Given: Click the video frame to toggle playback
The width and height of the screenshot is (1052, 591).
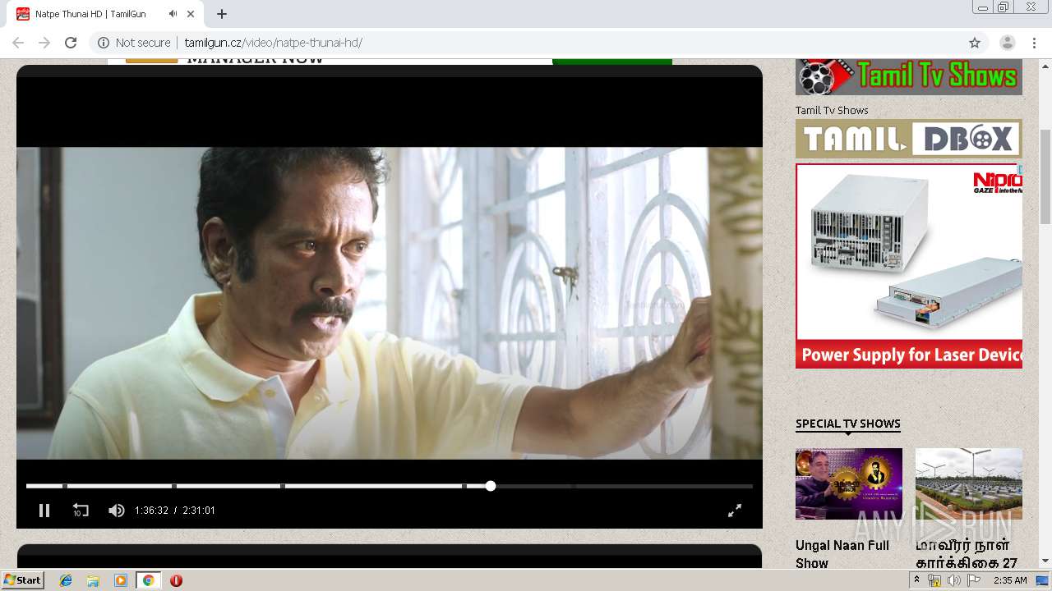Looking at the screenshot, I should (x=390, y=303).
